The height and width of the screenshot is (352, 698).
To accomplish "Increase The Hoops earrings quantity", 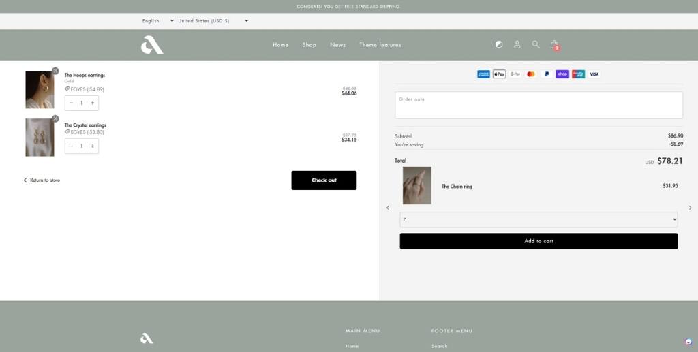I will [x=93, y=103].
